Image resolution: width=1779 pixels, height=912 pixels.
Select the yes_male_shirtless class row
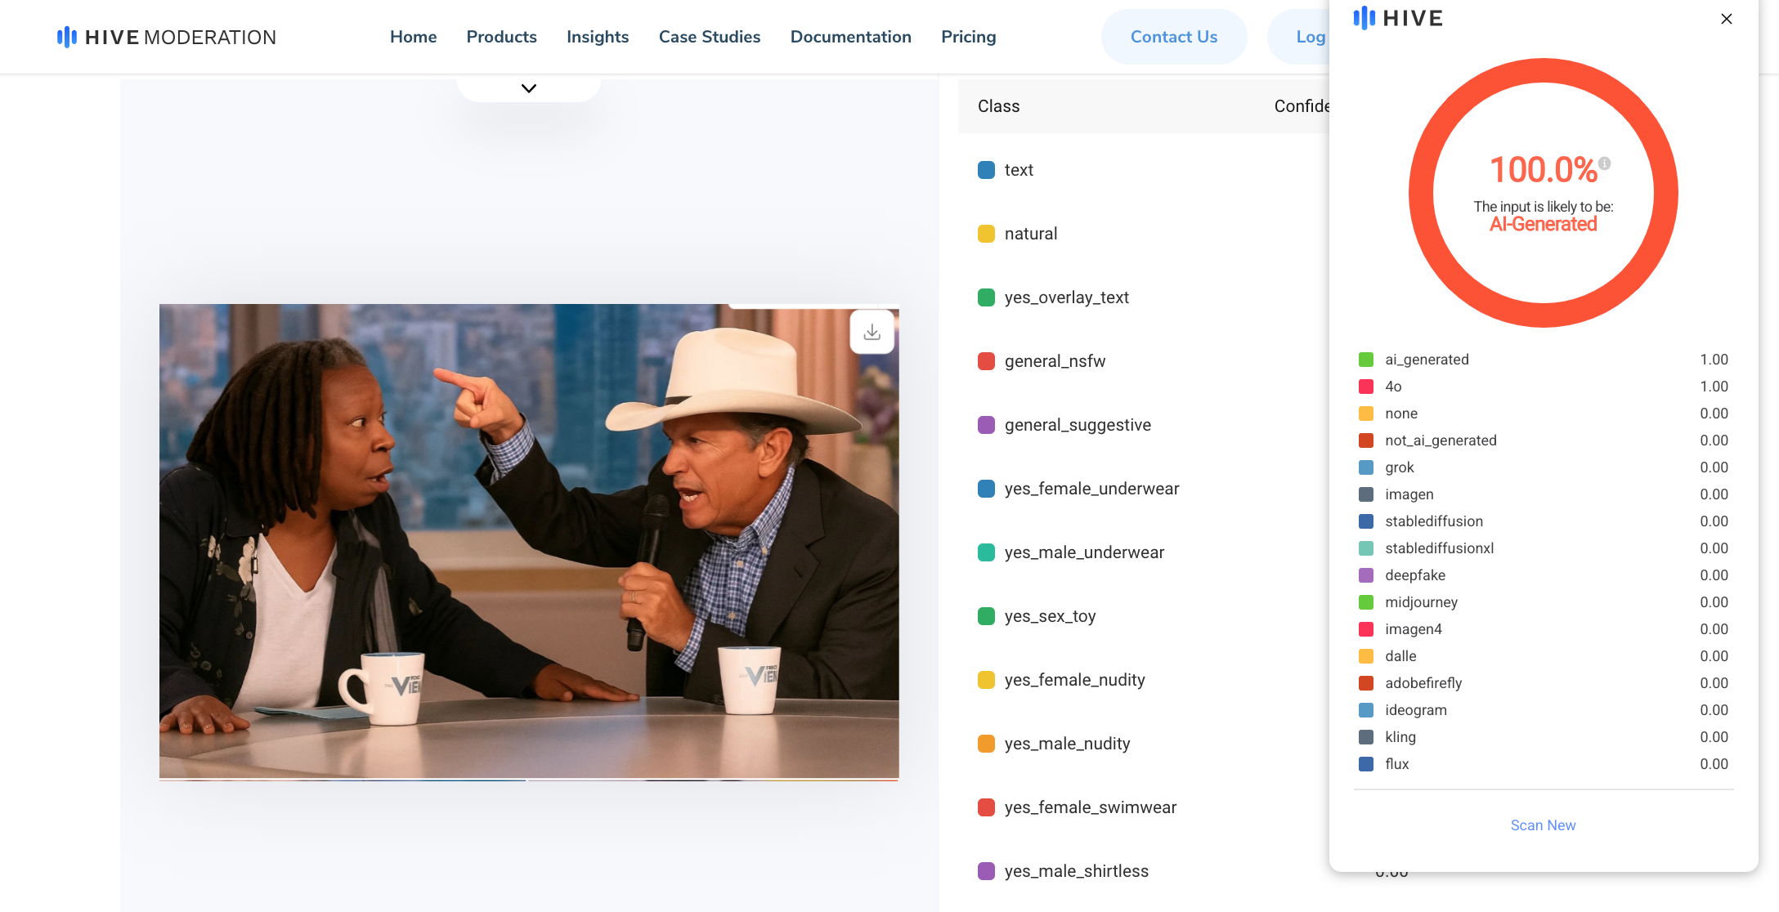coord(1145,871)
